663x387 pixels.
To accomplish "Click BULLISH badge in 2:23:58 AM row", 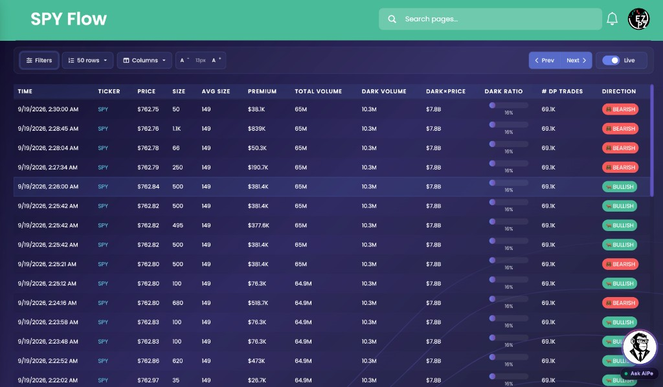I will pos(620,322).
